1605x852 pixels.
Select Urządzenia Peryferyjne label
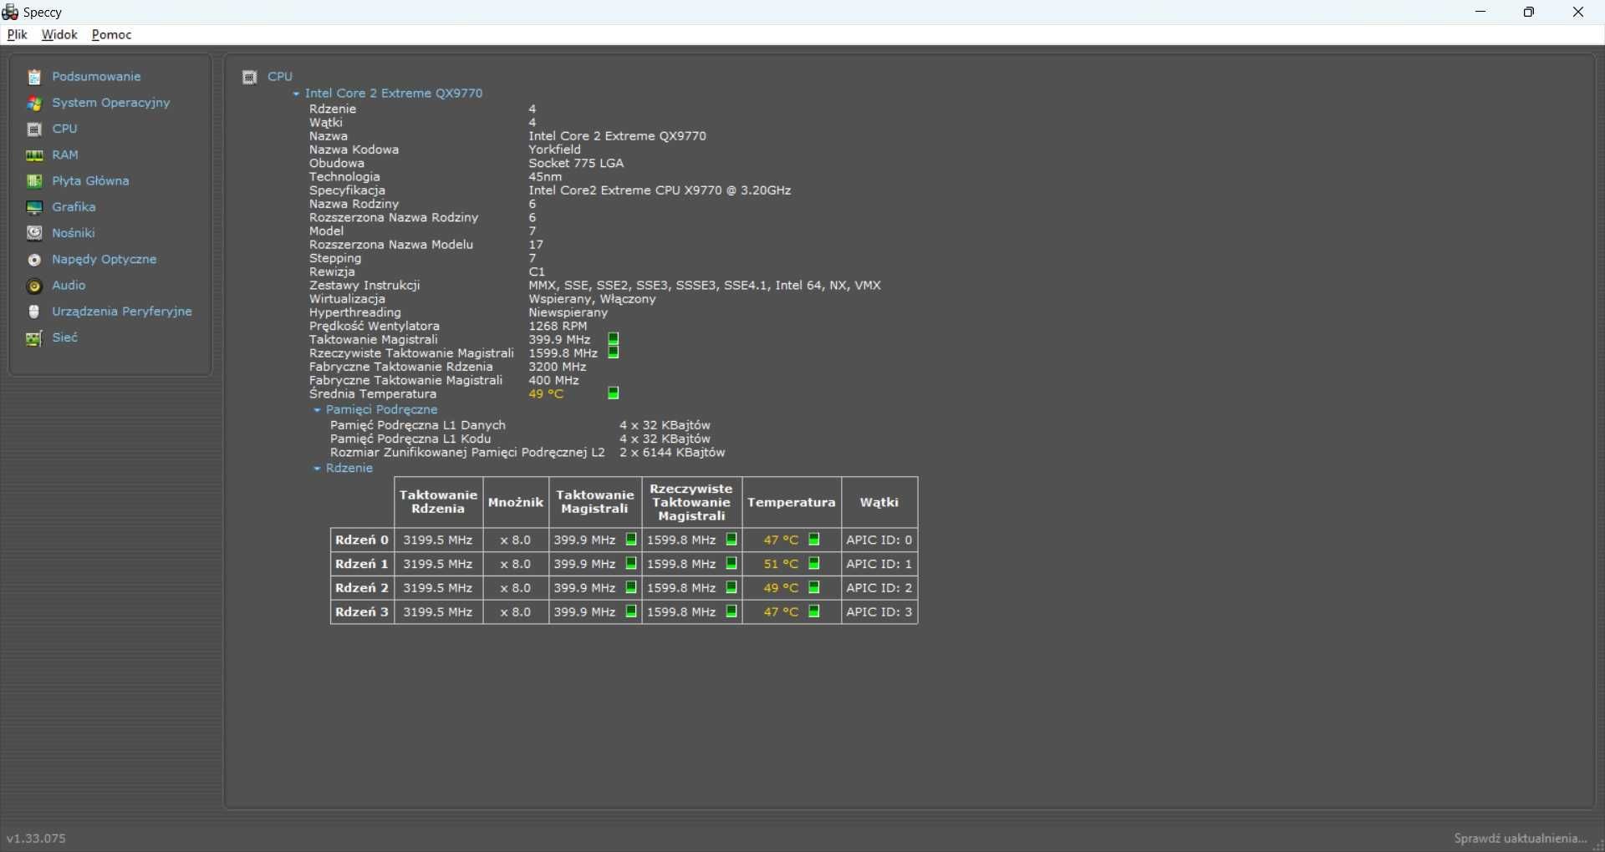point(122,311)
